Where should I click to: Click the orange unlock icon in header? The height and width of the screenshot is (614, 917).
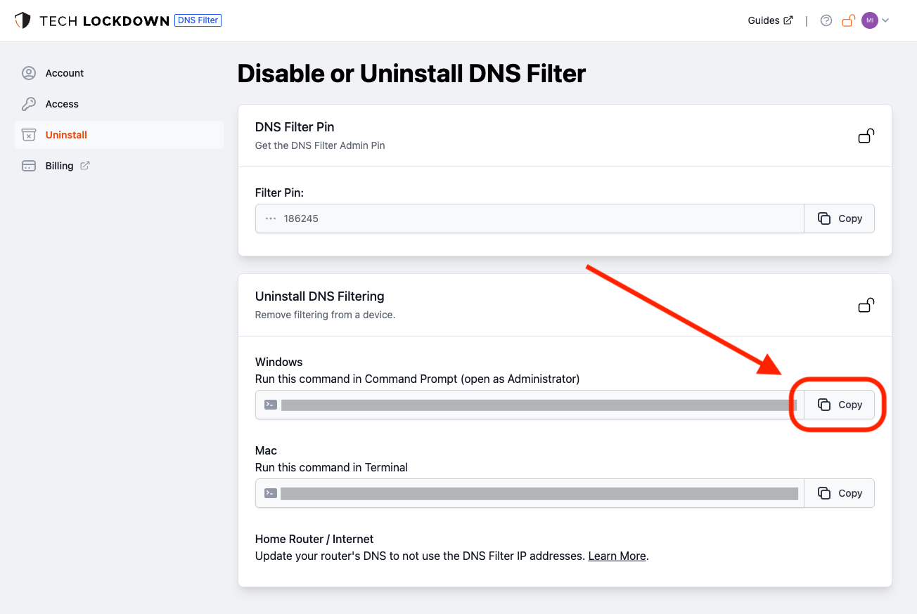click(x=849, y=20)
